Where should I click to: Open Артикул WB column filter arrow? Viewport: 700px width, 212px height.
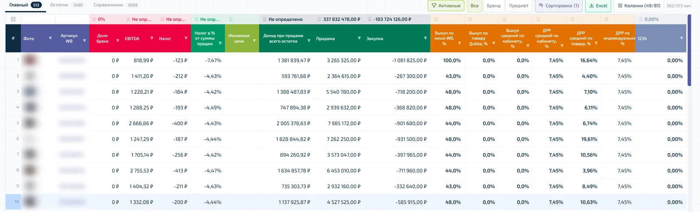(84, 41)
